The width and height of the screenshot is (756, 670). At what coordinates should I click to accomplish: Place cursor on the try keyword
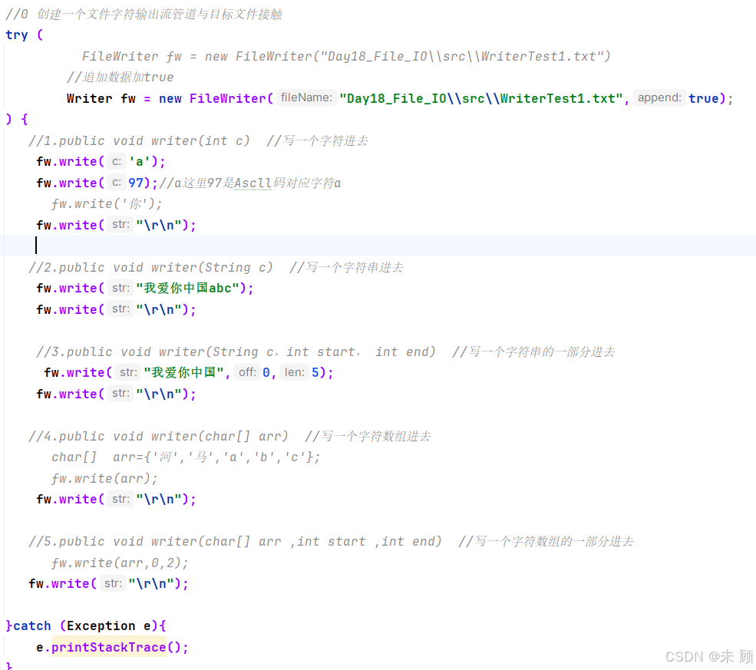(x=16, y=35)
